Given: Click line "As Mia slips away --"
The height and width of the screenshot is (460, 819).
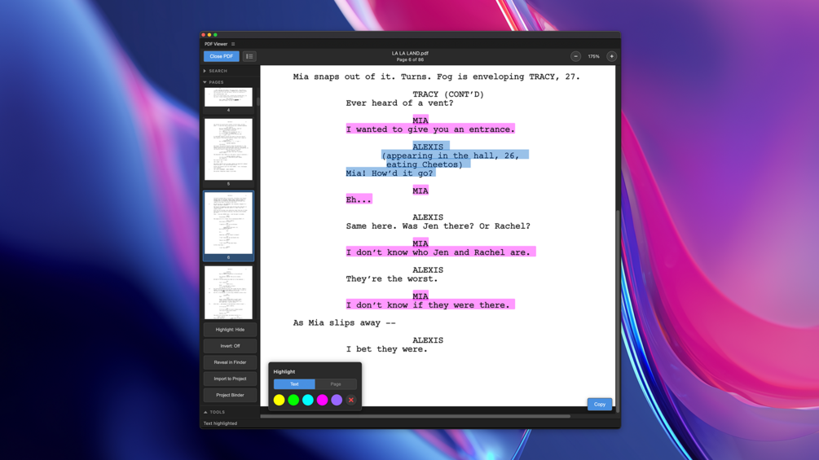Looking at the screenshot, I should [x=344, y=323].
